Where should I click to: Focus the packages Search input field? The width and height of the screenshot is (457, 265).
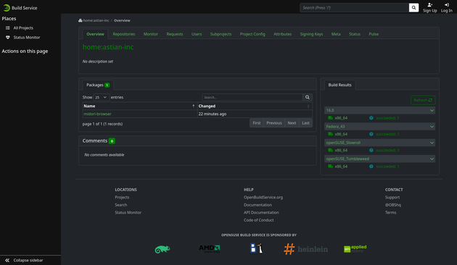point(252,98)
